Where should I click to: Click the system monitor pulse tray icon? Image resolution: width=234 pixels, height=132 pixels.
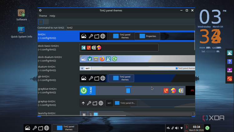point(168,128)
